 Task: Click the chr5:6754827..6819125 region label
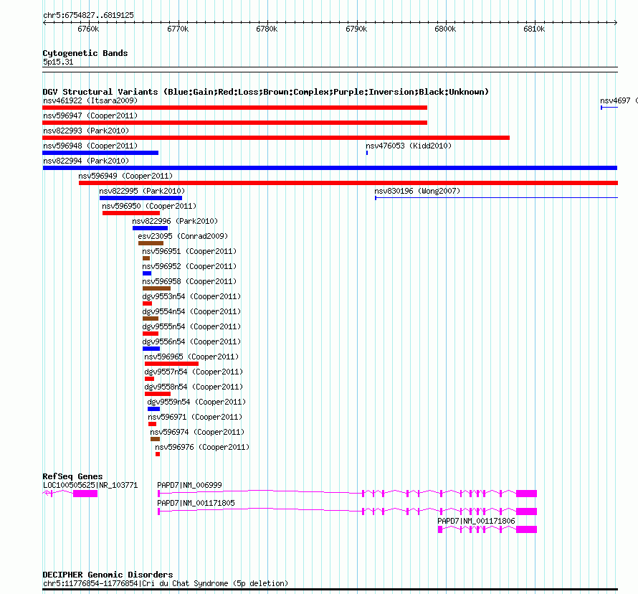88,16
